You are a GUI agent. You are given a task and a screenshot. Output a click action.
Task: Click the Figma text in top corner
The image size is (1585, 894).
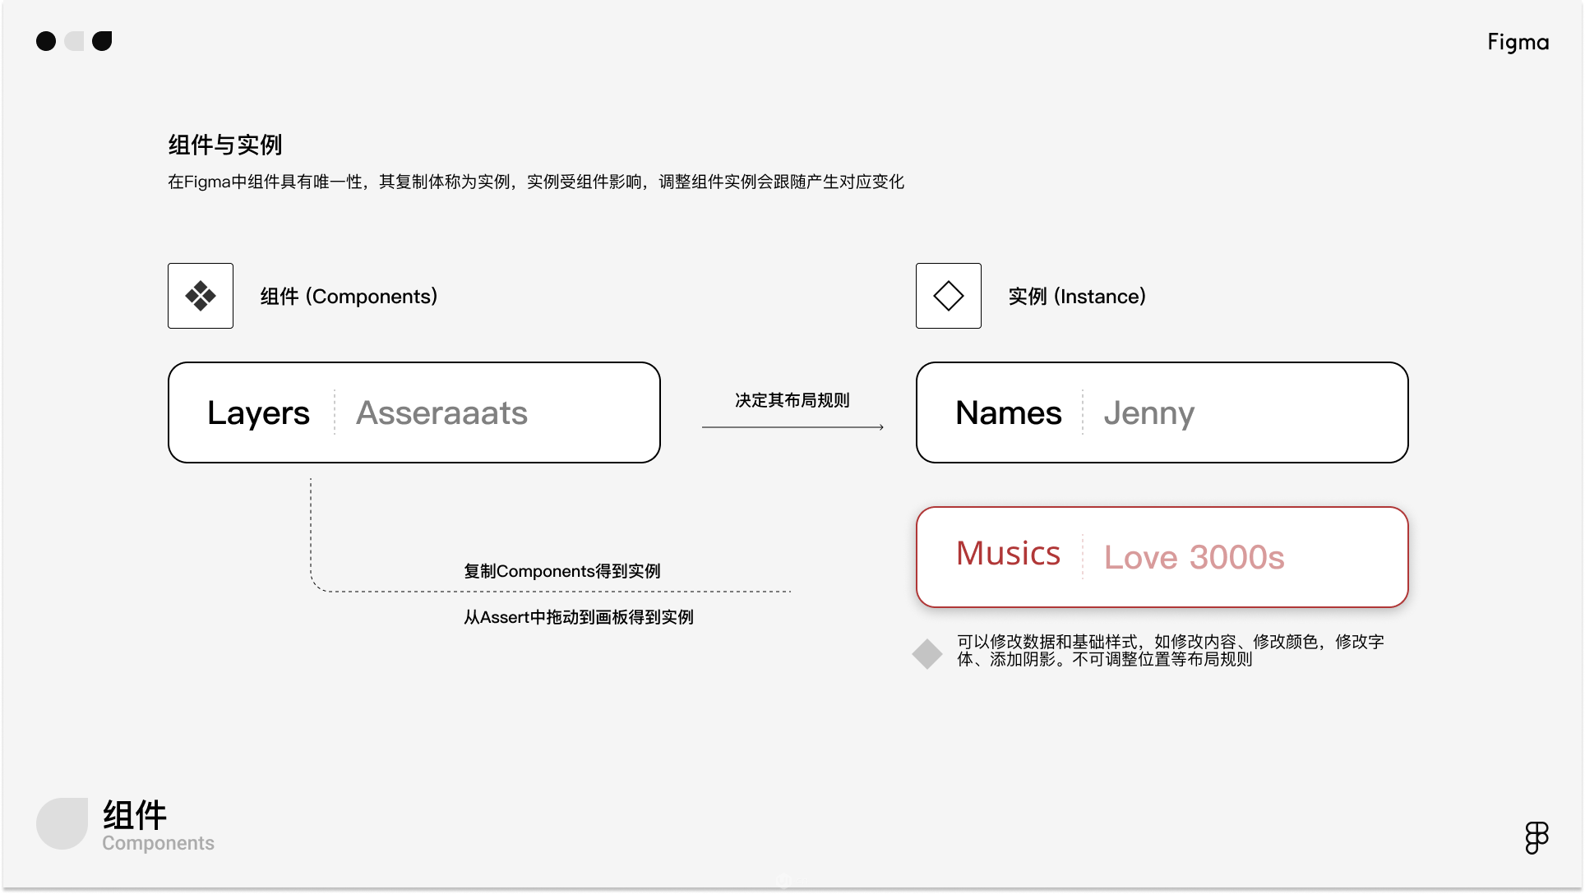tap(1518, 42)
